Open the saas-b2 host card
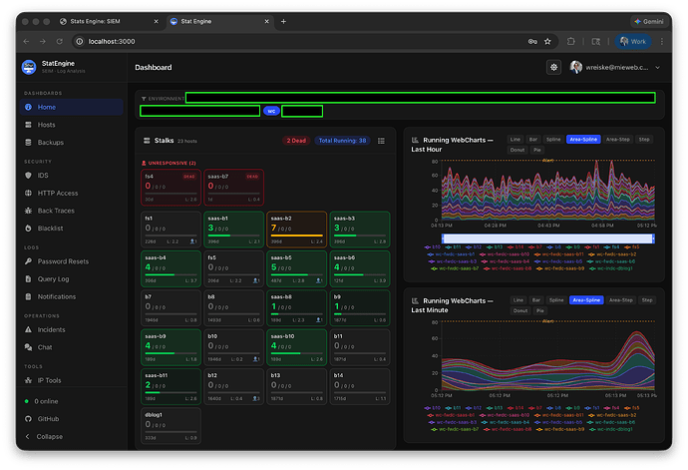The height and width of the screenshot is (470, 688). click(x=295, y=230)
